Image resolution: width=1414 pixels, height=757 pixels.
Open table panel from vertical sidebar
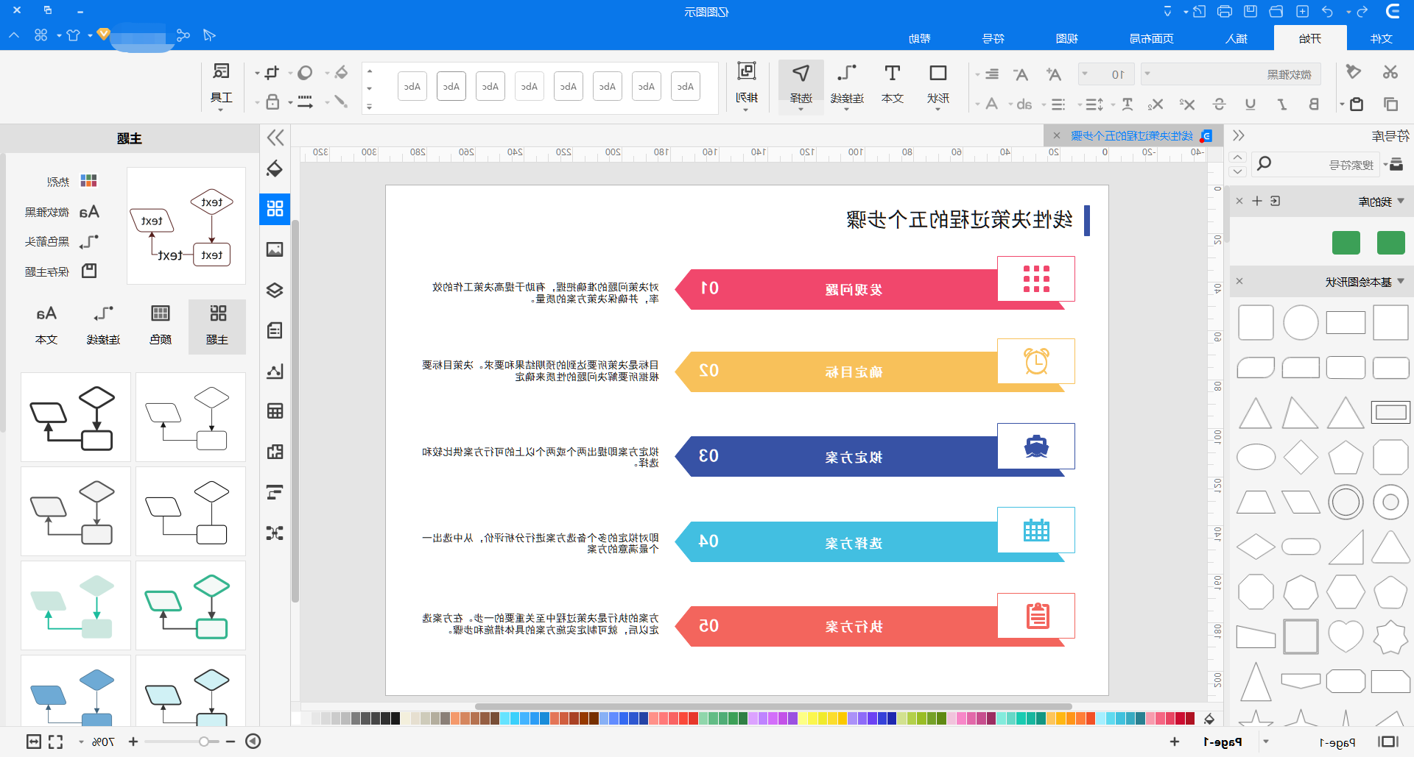tap(275, 411)
